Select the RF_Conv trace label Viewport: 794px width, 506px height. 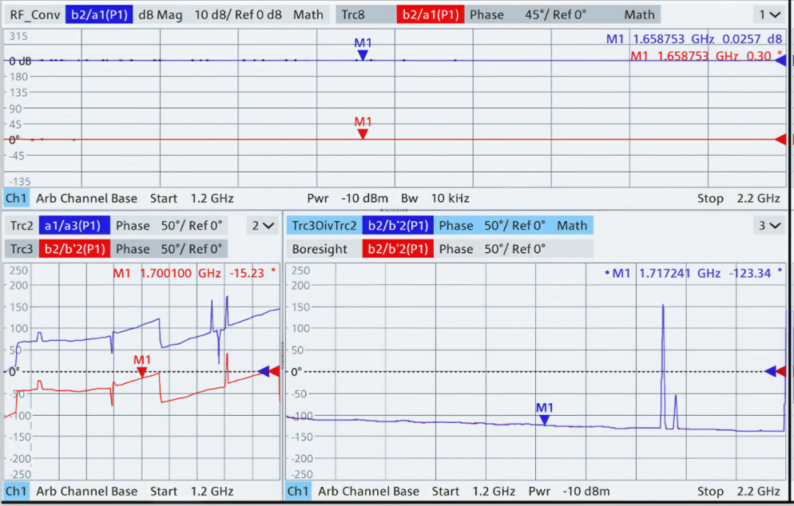pos(35,15)
